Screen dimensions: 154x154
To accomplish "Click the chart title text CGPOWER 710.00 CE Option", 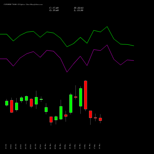I will (x=14, y=5).
